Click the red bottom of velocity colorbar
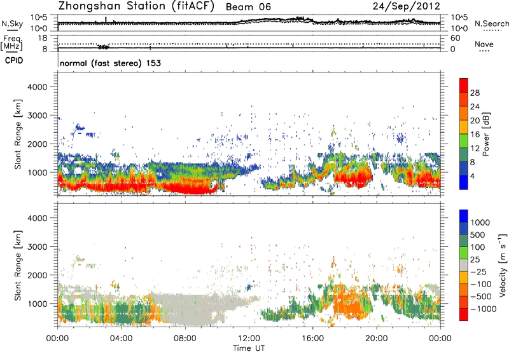 click(x=464, y=315)
